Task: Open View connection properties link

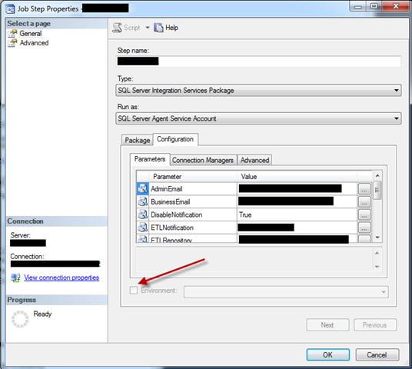Action: pyautogui.click(x=61, y=278)
